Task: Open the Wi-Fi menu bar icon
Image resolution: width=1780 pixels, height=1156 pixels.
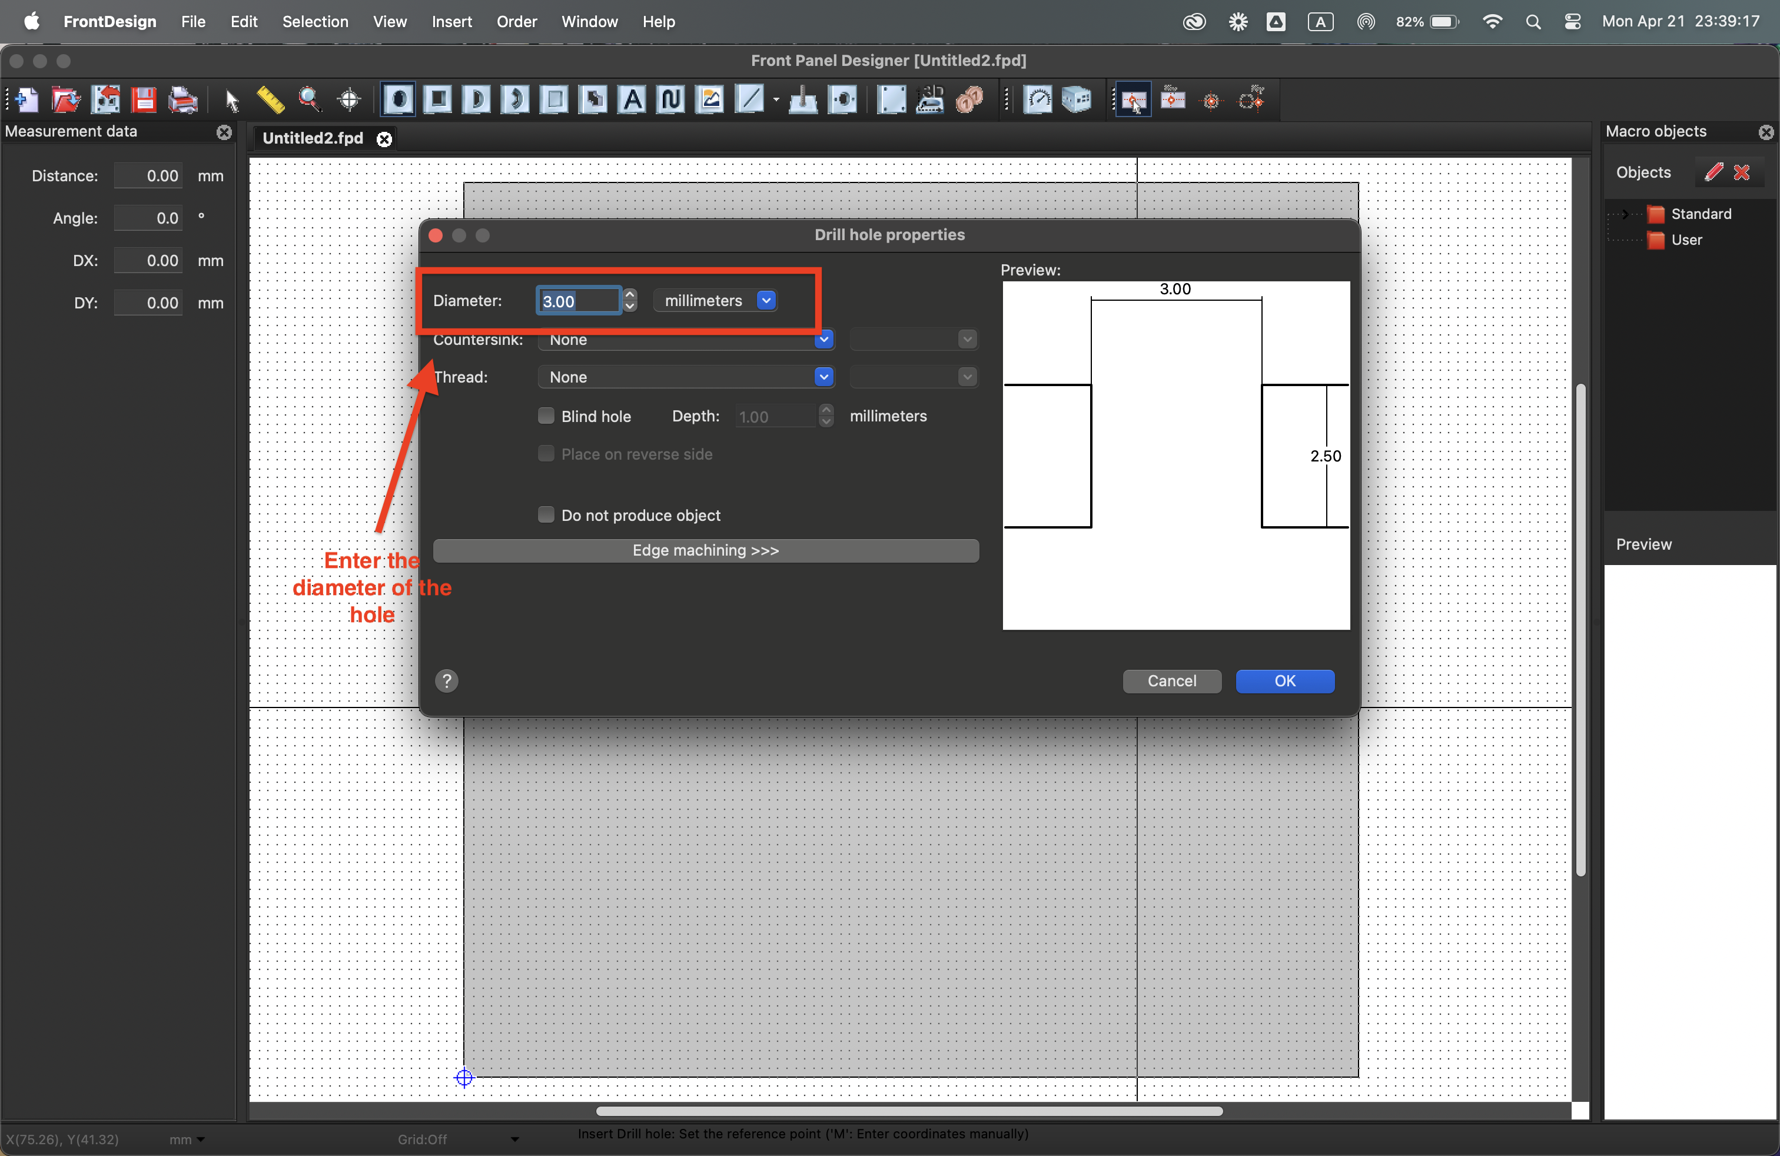Action: [x=1492, y=22]
